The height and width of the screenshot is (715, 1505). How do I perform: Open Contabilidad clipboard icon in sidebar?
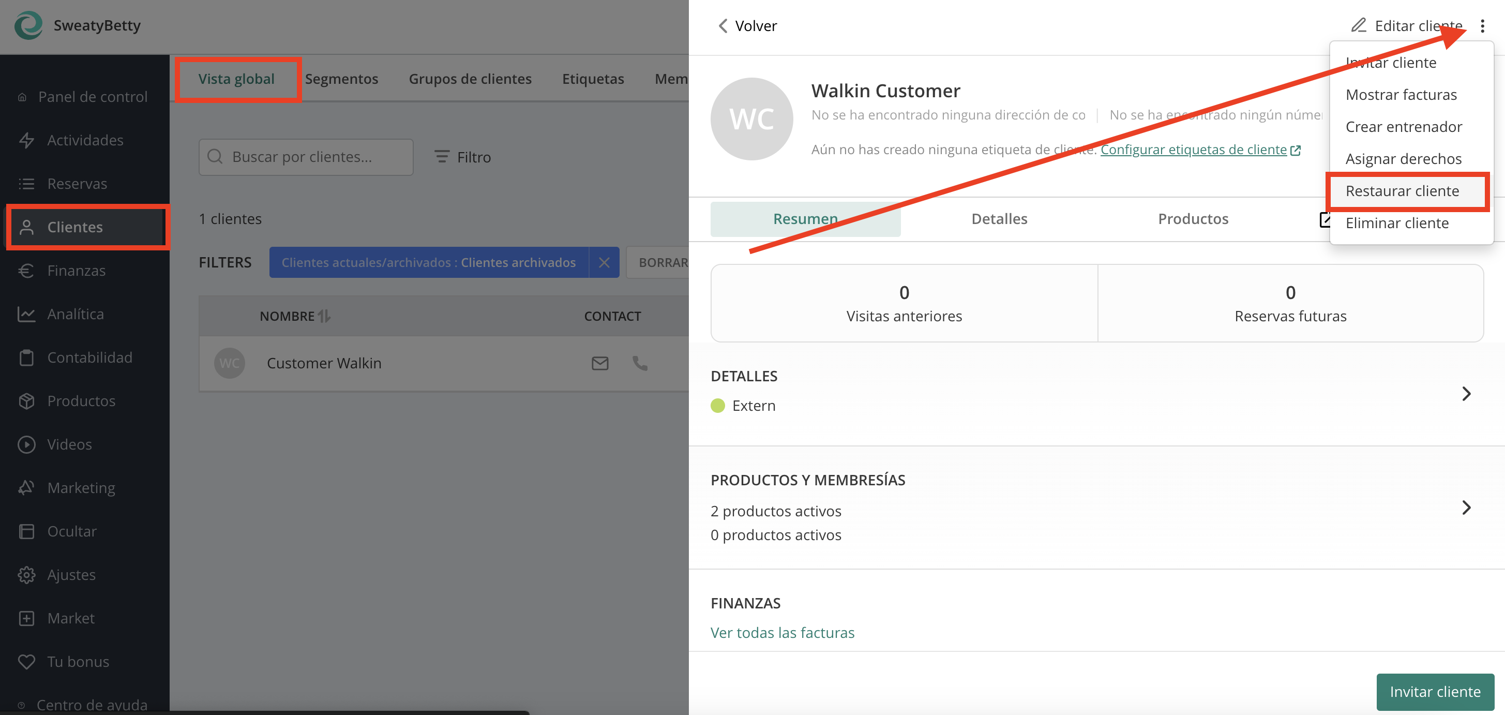[x=26, y=357]
